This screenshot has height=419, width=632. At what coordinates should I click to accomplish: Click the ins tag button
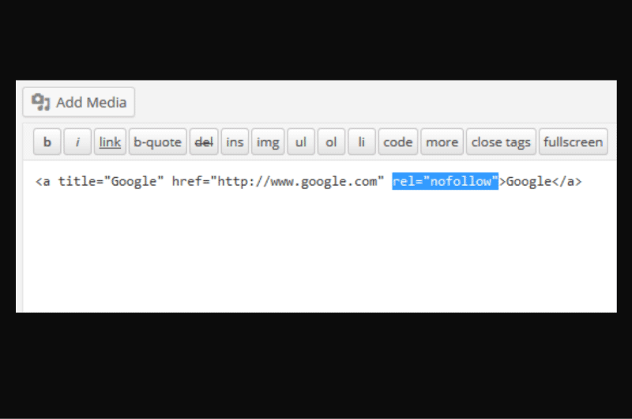coord(235,142)
